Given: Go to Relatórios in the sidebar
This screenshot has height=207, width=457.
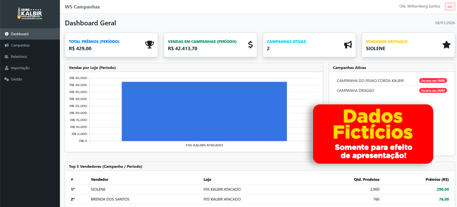Looking at the screenshot, I should (x=30, y=57).
